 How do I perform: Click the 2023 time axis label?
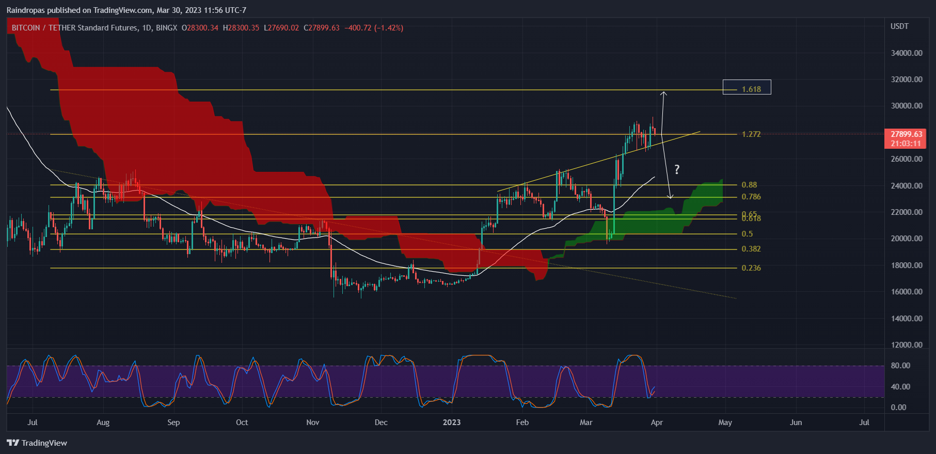[x=452, y=422]
